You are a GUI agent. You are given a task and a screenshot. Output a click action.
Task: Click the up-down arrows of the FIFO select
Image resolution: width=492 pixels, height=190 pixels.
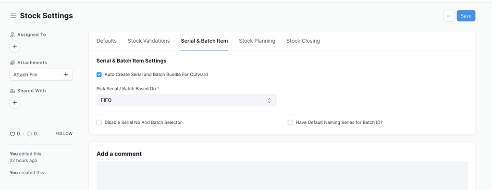click(x=269, y=100)
